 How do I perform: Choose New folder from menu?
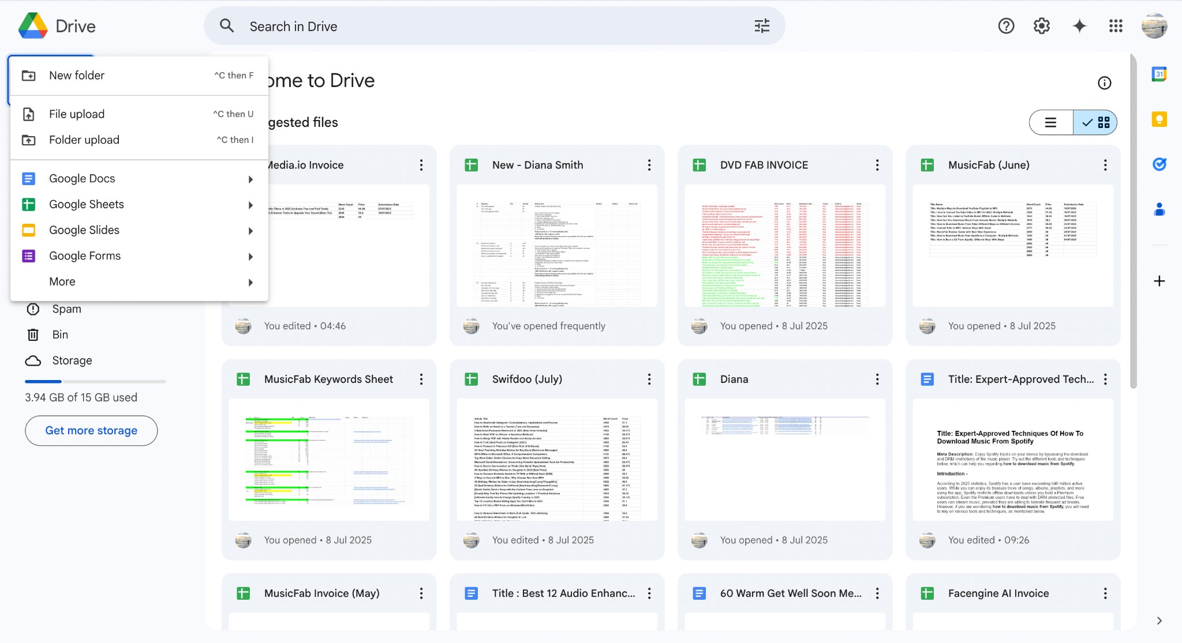click(139, 76)
